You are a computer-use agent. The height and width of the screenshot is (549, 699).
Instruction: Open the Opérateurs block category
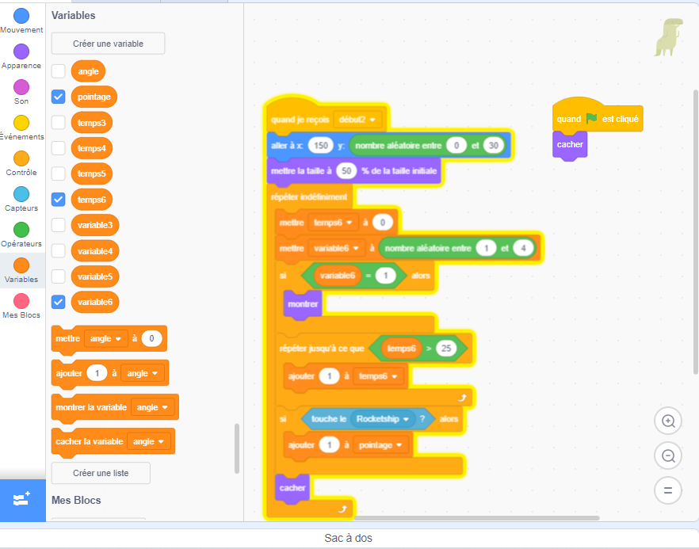tap(21, 234)
